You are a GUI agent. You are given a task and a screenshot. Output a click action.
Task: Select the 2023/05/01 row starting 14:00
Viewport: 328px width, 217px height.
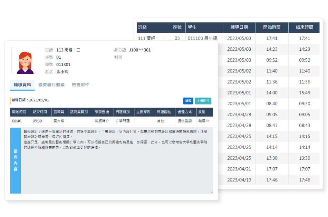pos(269,93)
